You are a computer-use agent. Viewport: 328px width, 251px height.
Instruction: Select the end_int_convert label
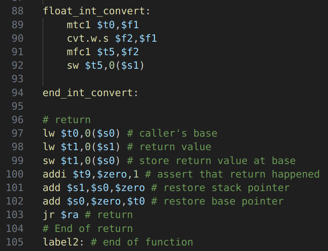coord(90,93)
